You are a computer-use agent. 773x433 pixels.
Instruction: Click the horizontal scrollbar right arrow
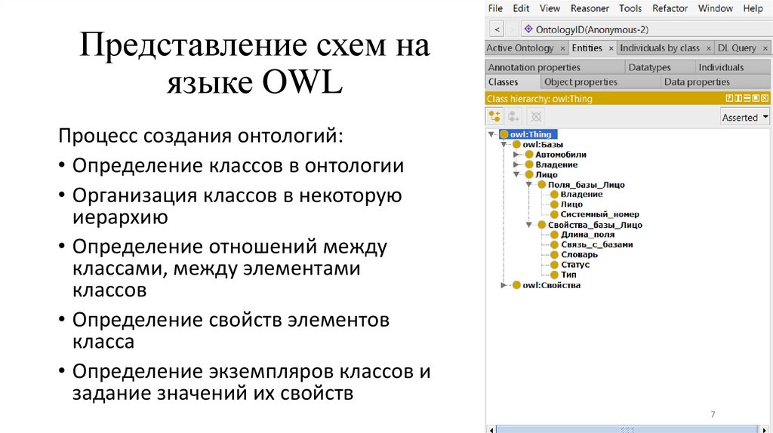click(x=765, y=429)
